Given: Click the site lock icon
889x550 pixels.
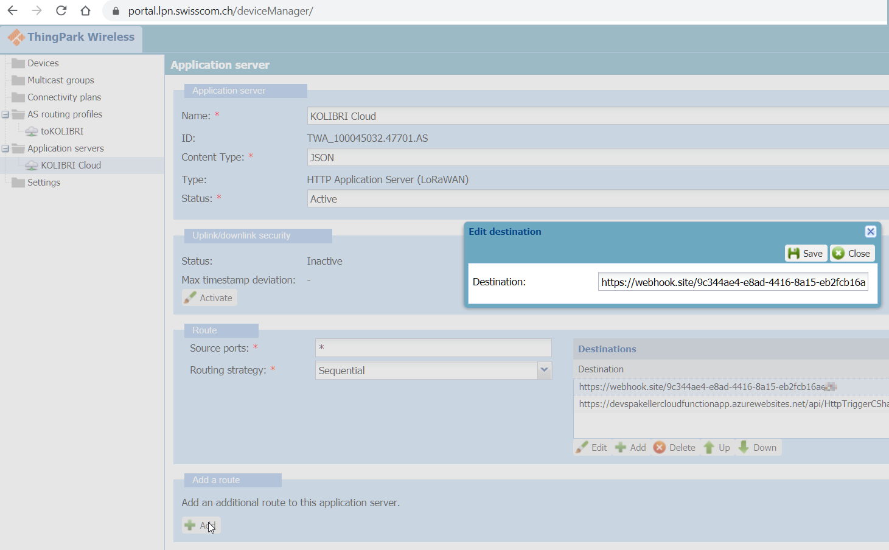Looking at the screenshot, I should (x=116, y=11).
